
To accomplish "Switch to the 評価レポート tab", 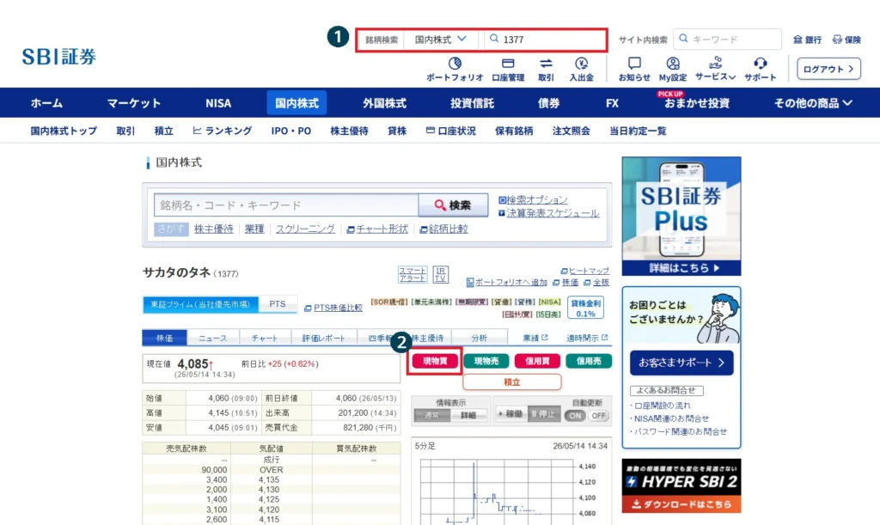I will pyautogui.click(x=323, y=338).
